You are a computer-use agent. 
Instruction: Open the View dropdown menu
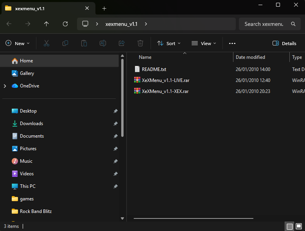coord(204,43)
